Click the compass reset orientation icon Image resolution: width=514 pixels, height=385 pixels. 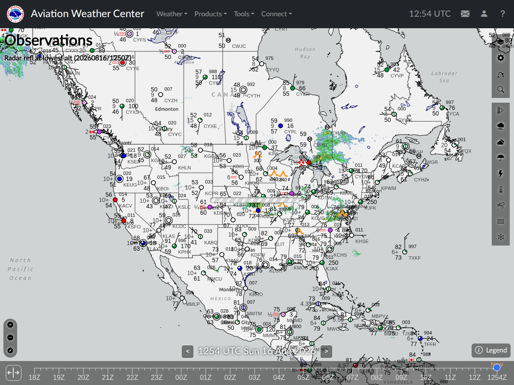point(10,351)
